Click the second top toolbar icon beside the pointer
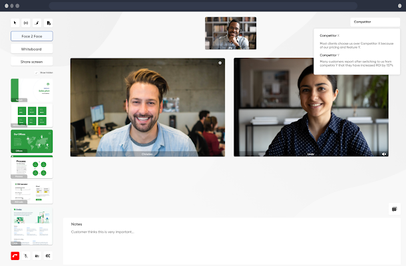The width and height of the screenshot is (406, 266). coord(26,23)
